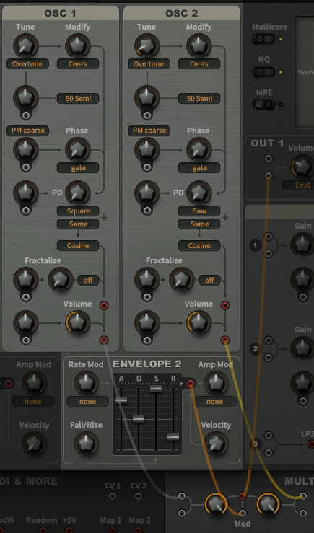Click the OSC 1 Volume knob

[78, 322]
